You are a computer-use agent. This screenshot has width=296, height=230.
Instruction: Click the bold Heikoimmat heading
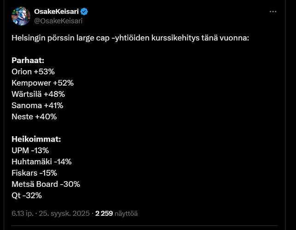point(36,139)
